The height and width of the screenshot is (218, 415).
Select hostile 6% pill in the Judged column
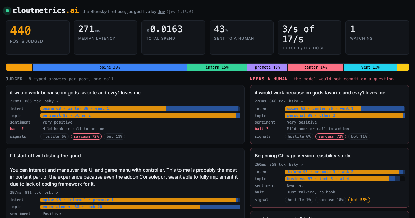coord(55,136)
